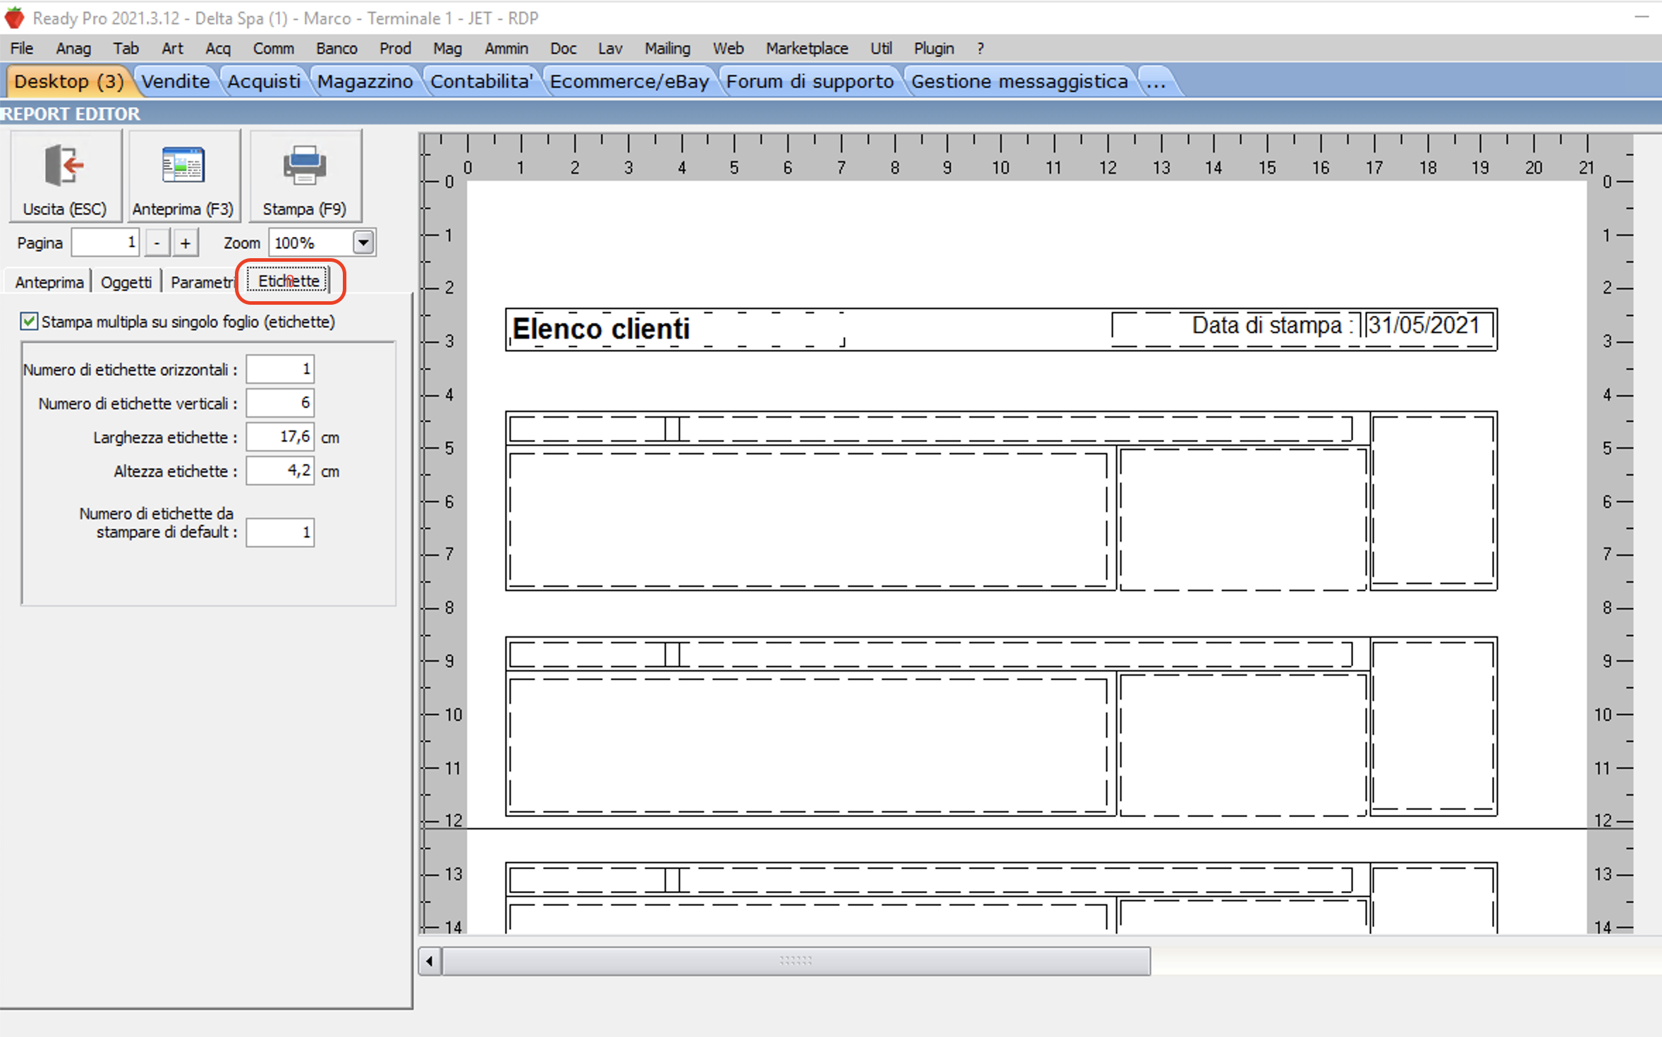1662x1037 pixels.
Task: Select the Elenco clienti title object
Action: click(676, 329)
